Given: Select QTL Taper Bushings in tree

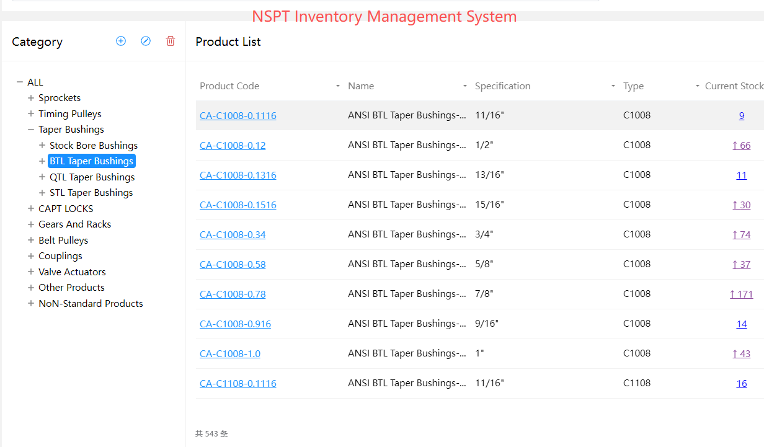Looking at the screenshot, I should tap(92, 177).
